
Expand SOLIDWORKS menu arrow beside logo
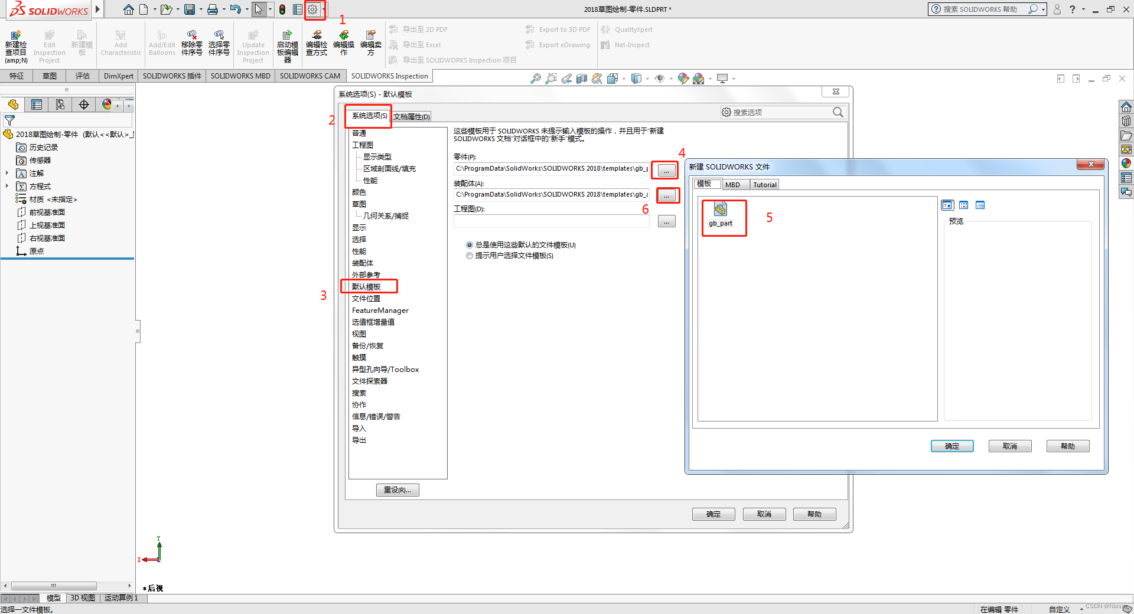pyautogui.click(x=97, y=9)
